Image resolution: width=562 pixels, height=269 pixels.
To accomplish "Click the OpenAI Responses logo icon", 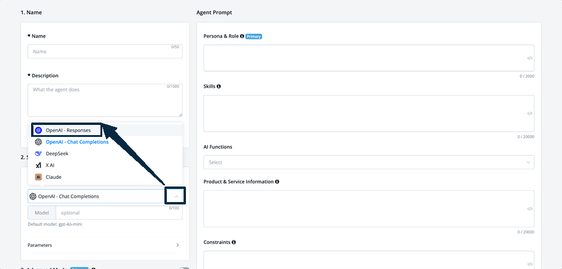I will pos(38,130).
